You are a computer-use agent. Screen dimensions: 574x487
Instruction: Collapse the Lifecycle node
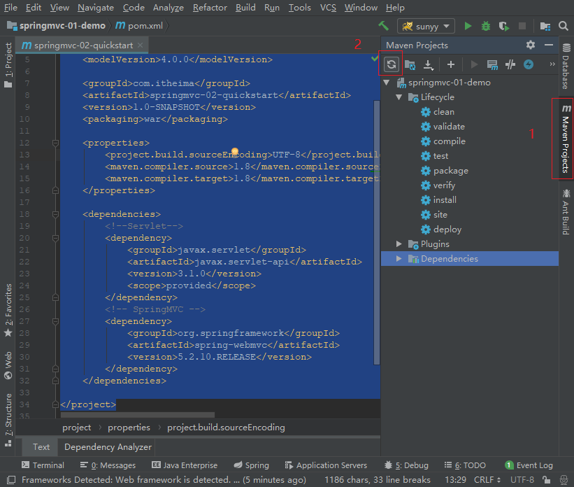pos(399,97)
